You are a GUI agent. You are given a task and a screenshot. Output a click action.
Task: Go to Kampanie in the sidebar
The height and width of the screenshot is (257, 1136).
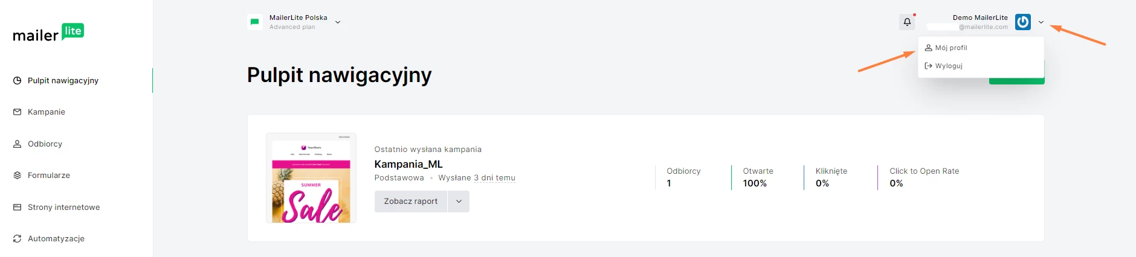tap(47, 112)
